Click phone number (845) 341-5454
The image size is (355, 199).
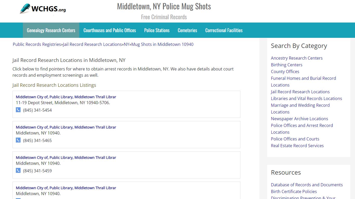[37, 110]
